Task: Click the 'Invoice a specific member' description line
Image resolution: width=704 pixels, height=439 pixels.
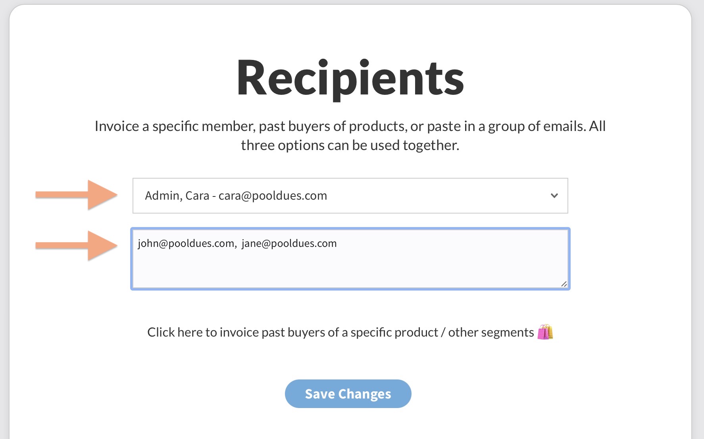Action: tap(175, 126)
